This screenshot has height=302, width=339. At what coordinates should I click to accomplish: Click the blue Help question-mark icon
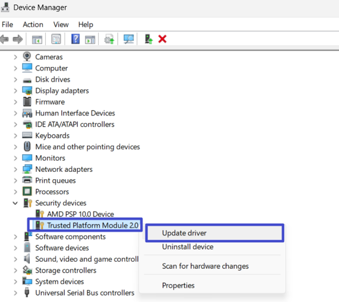[76, 39]
